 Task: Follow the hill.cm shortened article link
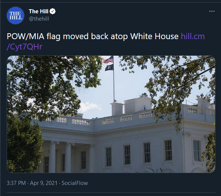[x=193, y=36]
